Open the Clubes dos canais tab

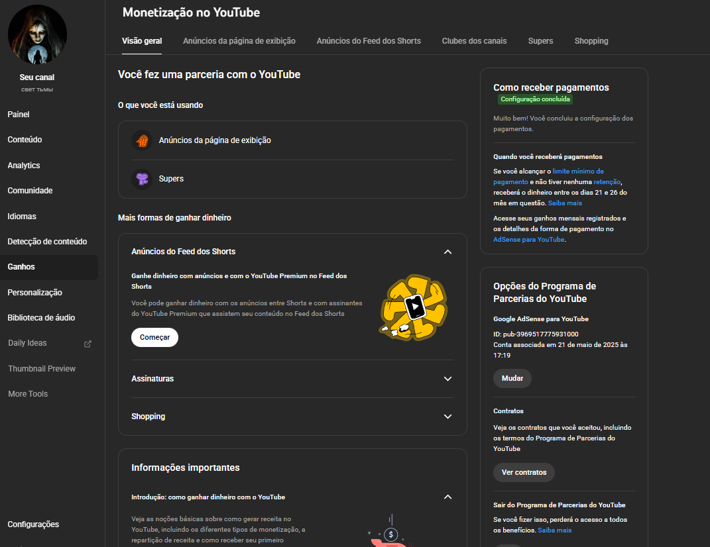pos(474,41)
